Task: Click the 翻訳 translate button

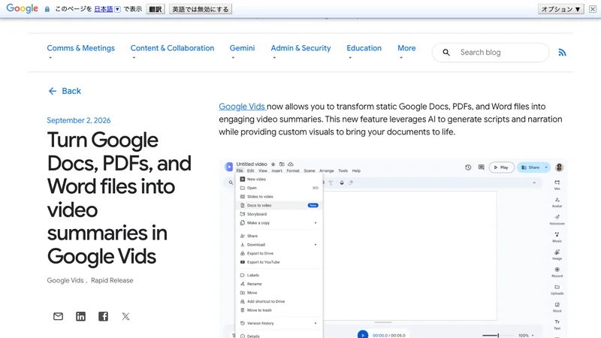Action: click(x=156, y=9)
